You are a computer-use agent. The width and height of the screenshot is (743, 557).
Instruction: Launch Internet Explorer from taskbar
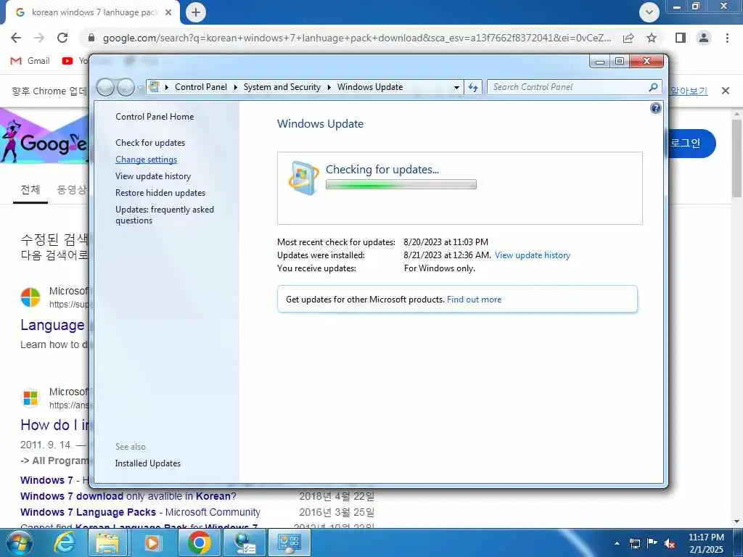pyautogui.click(x=65, y=542)
